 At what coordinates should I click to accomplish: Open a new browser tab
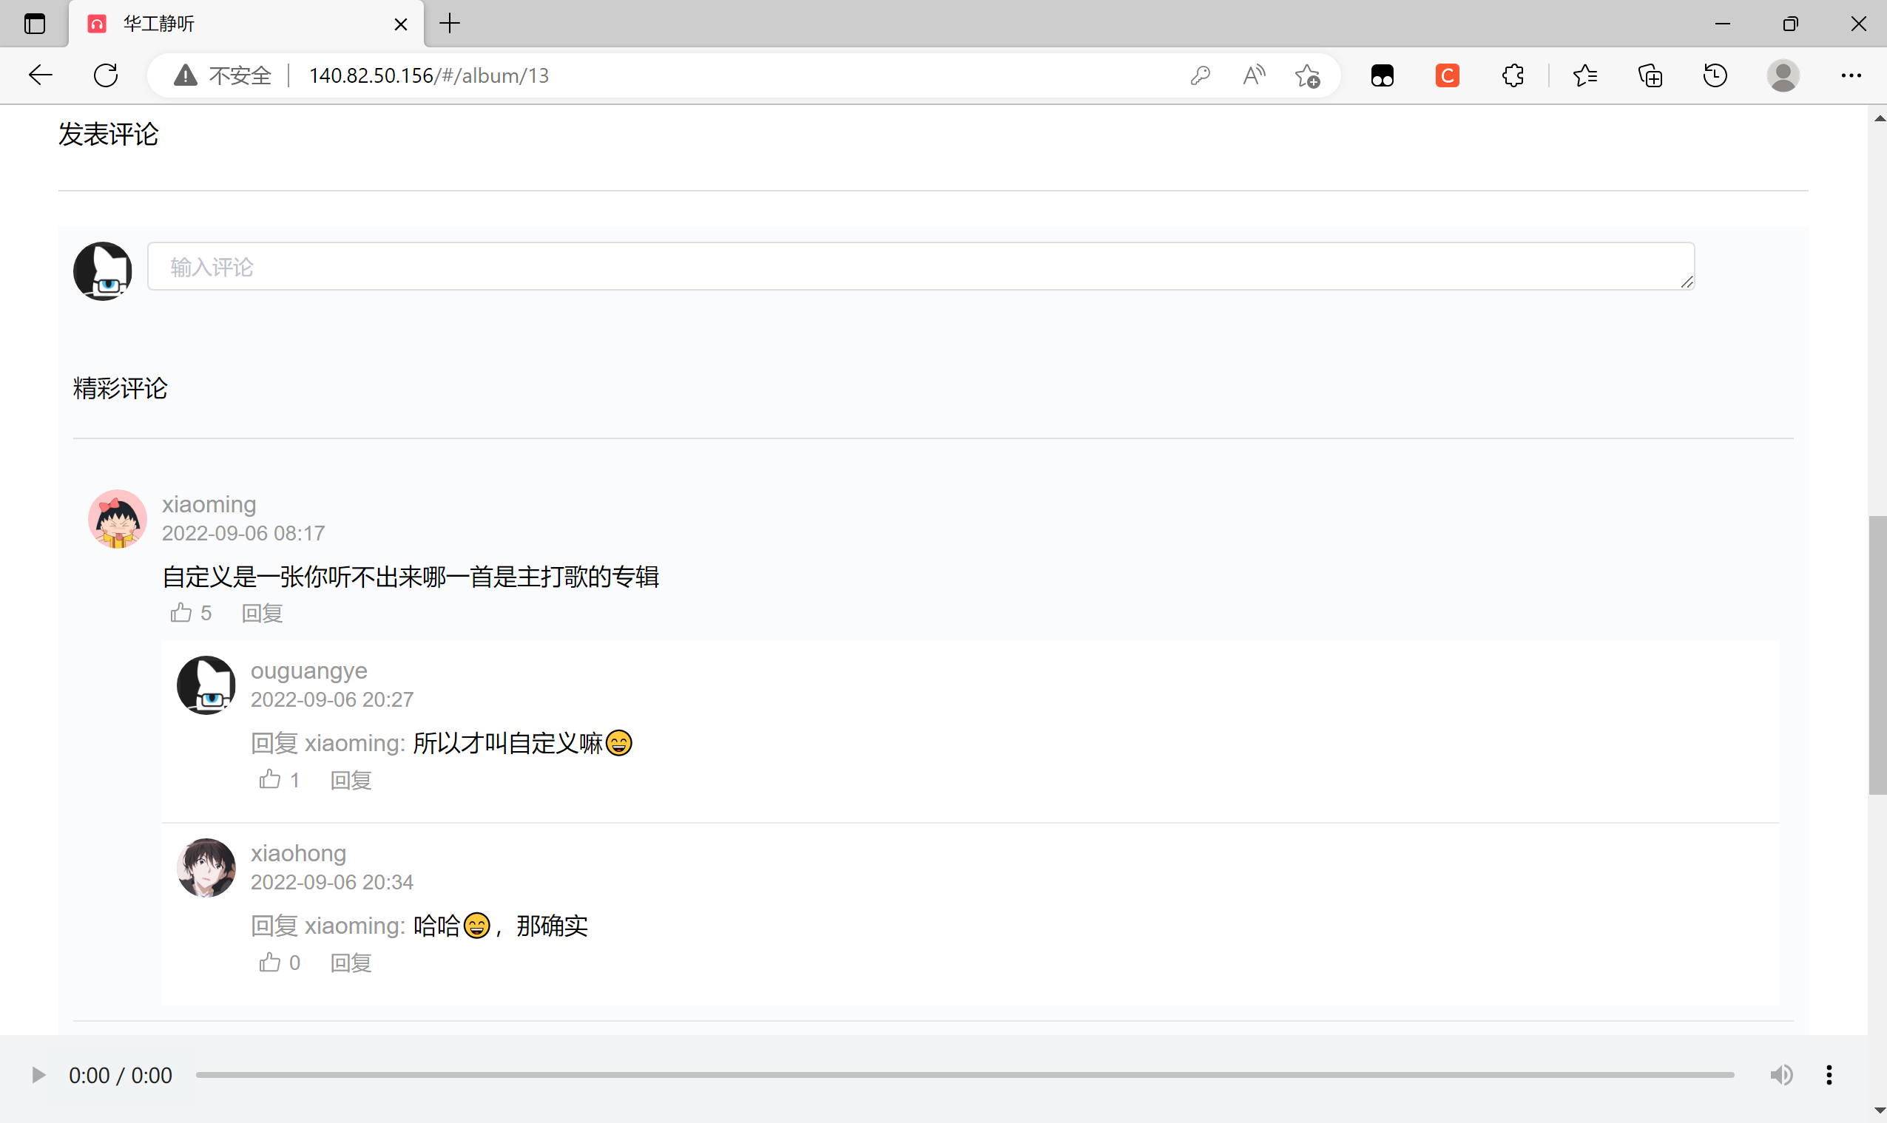[x=450, y=24]
